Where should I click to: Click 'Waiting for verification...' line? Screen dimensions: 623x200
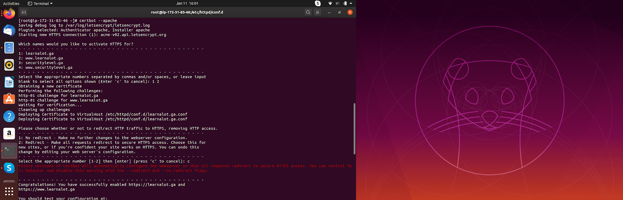coord(50,105)
